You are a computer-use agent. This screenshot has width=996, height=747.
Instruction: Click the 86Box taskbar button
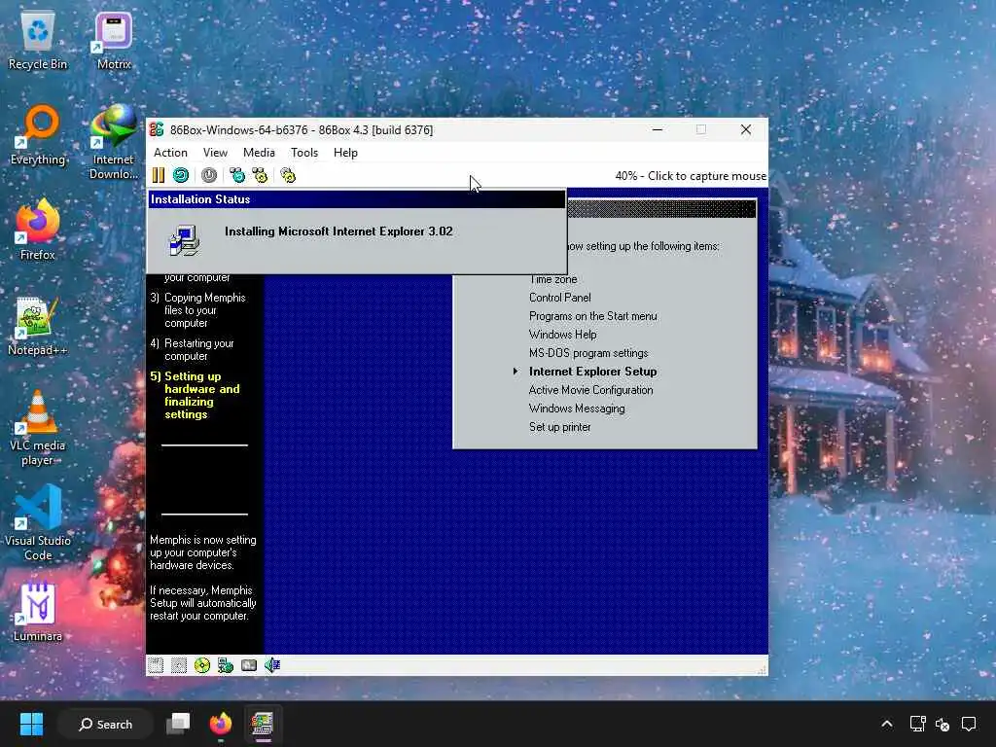coord(263,724)
